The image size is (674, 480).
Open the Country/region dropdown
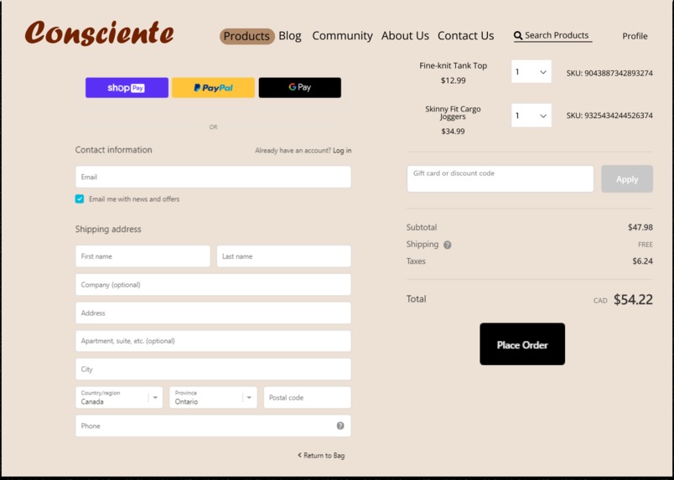tap(119, 398)
